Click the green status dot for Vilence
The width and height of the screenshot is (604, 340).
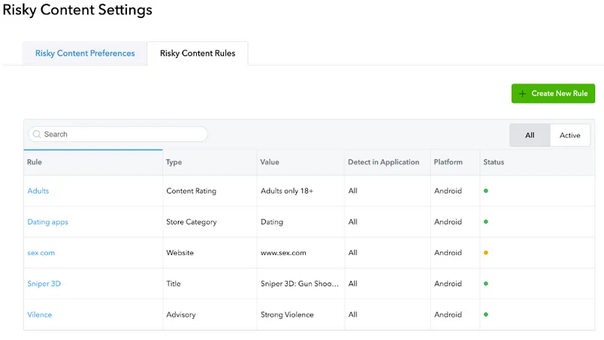pos(486,314)
